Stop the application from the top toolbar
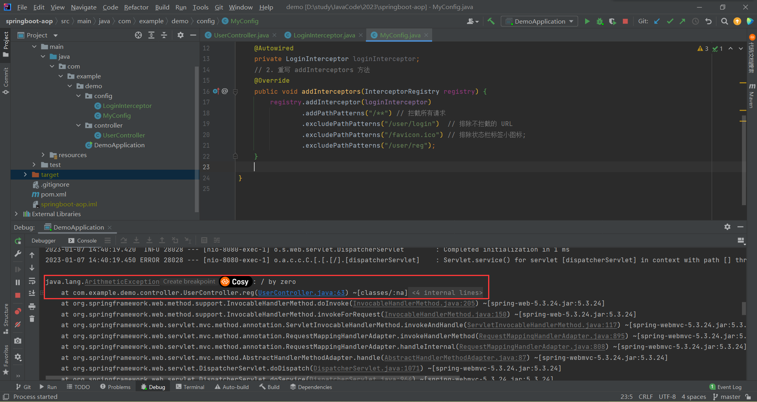 click(625, 21)
